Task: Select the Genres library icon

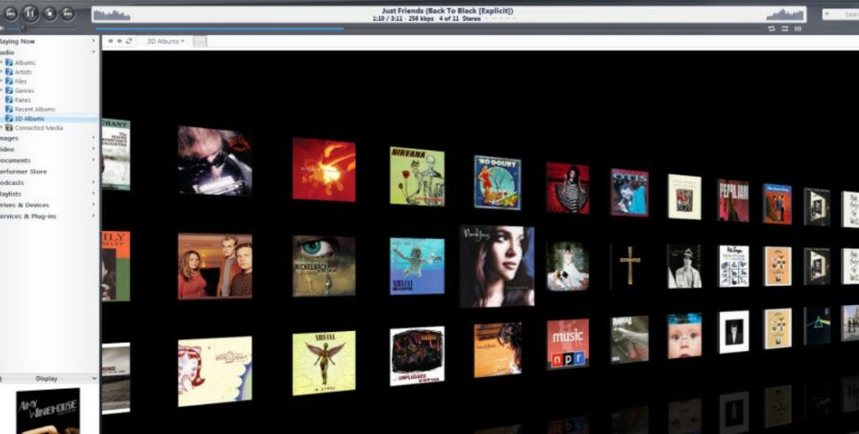Action: (8, 90)
